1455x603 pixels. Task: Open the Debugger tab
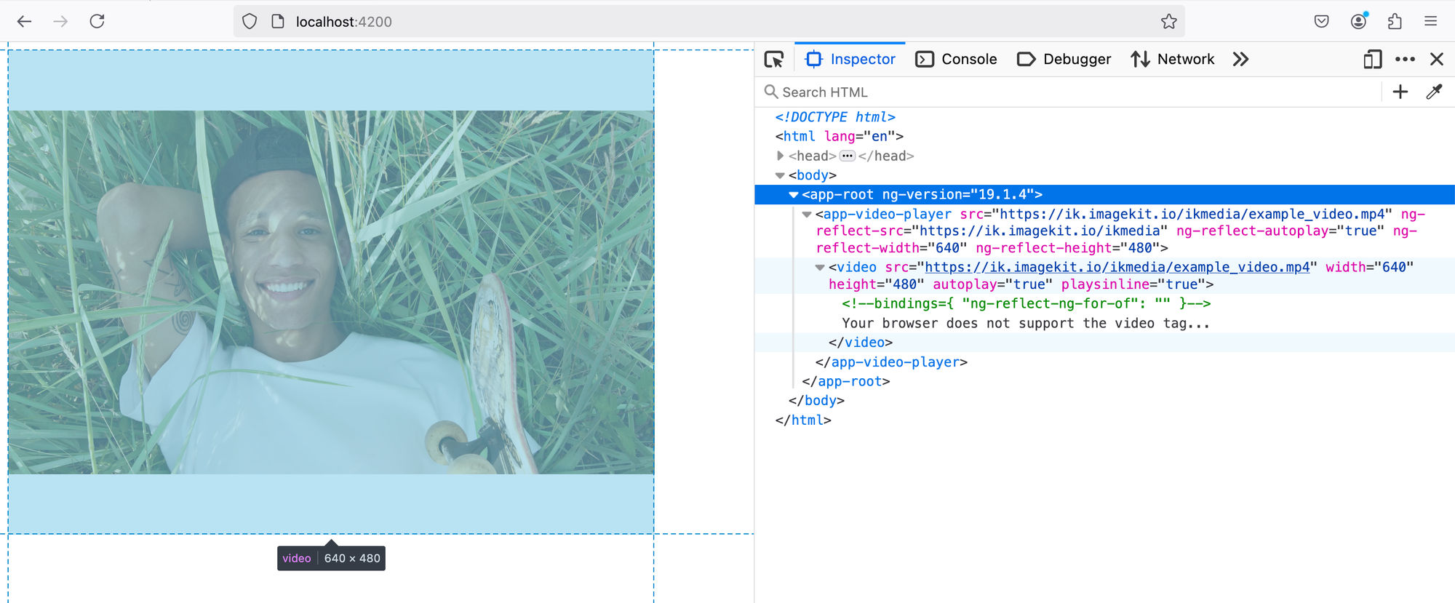pyautogui.click(x=1064, y=60)
